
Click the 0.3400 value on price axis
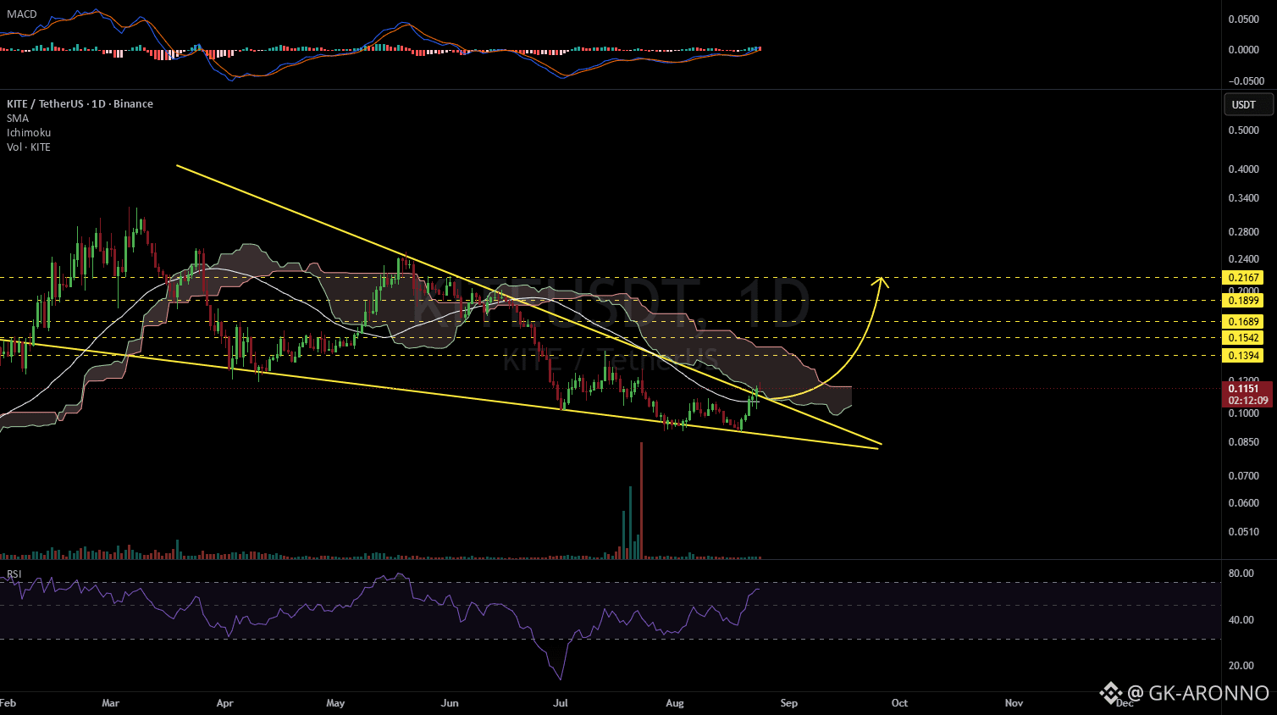point(1244,198)
